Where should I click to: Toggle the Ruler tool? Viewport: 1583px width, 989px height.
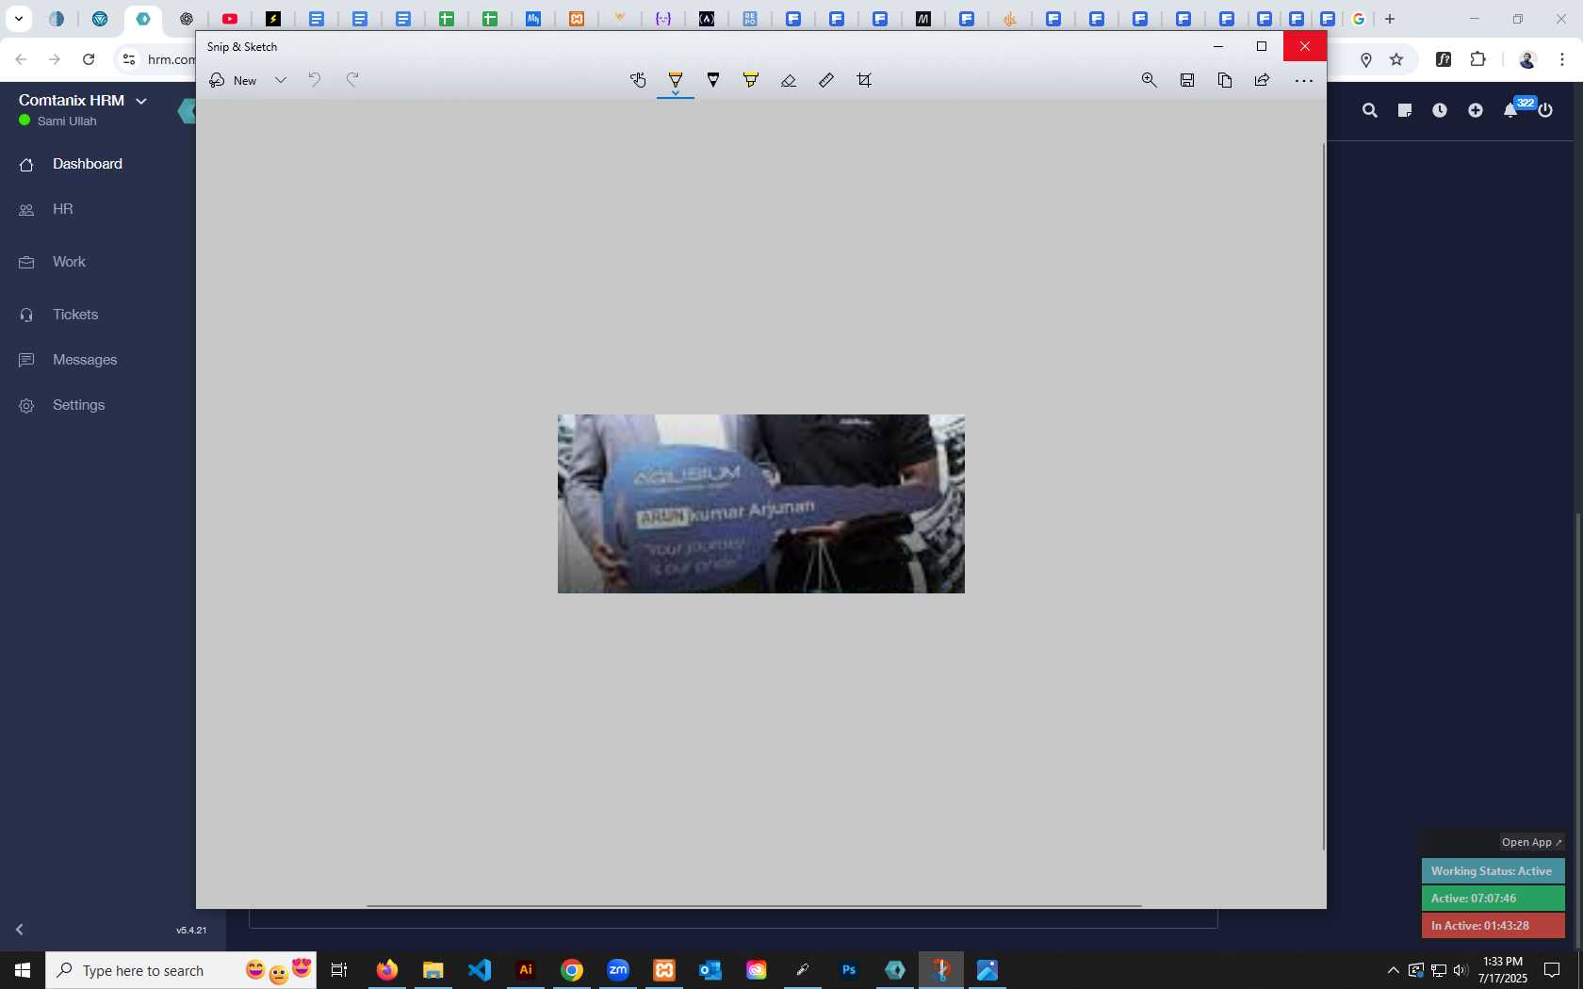[x=826, y=80]
